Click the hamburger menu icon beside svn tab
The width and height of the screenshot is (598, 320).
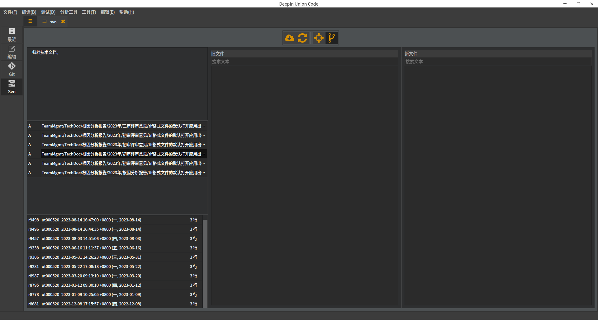tap(30, 21)
